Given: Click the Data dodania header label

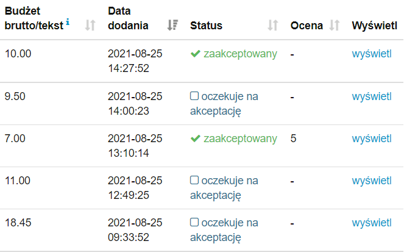Looking at the screenshot, I should click(127, 18).
